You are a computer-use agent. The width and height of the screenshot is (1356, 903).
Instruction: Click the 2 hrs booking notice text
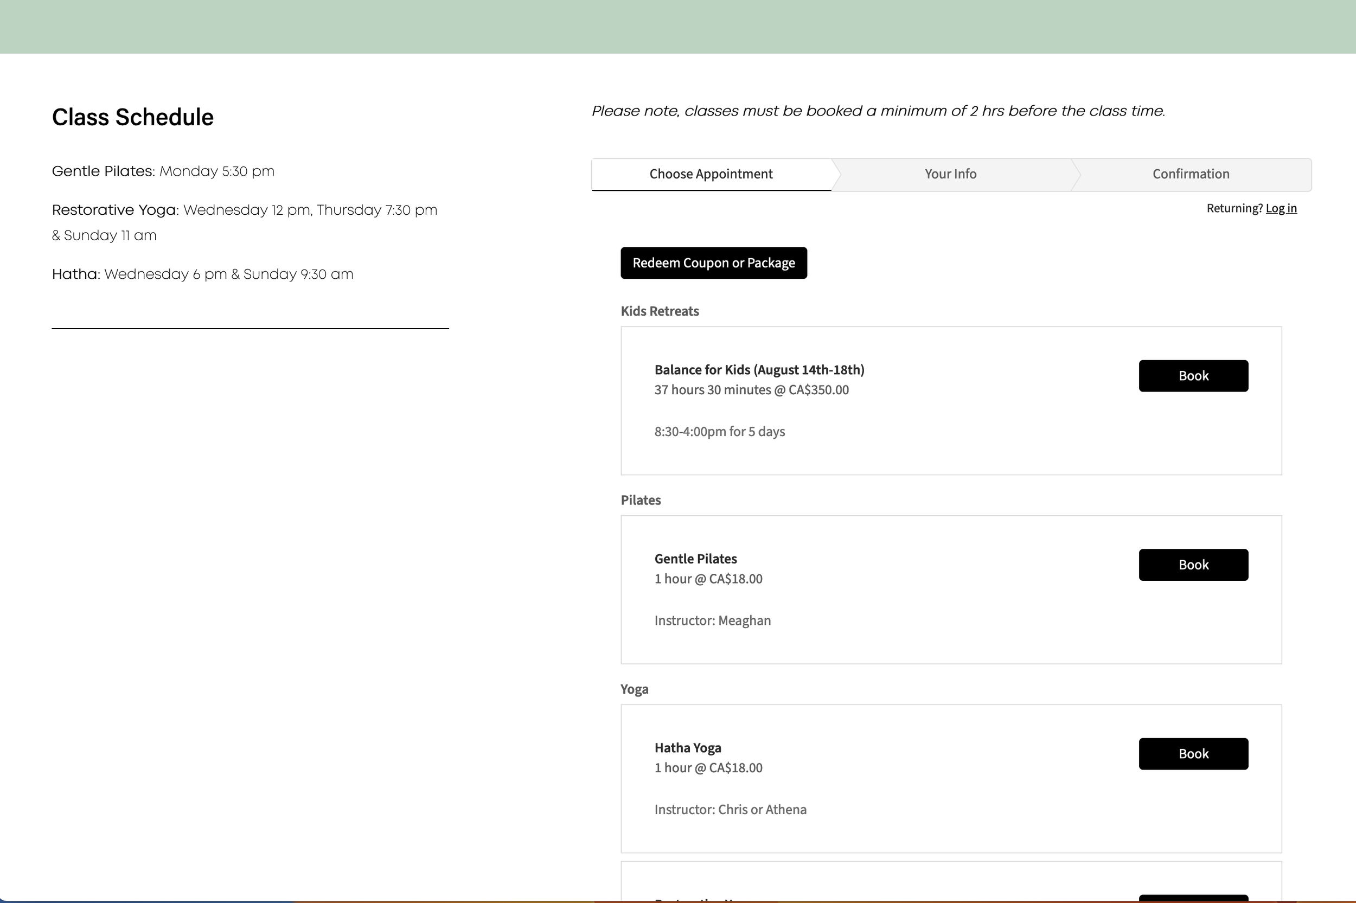click(878, 111)
